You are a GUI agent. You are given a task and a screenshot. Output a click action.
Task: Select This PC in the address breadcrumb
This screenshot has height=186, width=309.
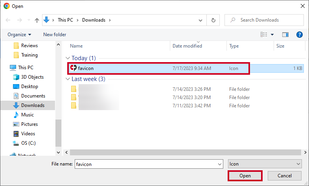click(65, 20)
